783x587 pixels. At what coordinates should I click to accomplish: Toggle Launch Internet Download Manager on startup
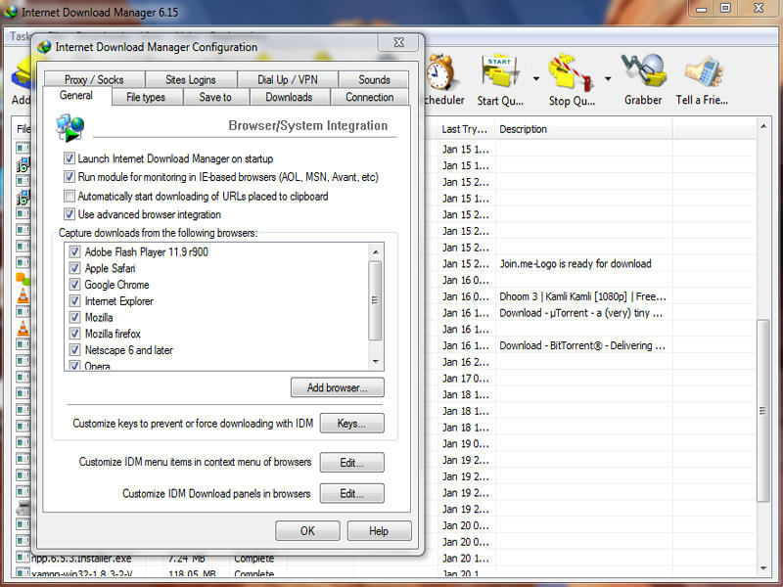point(69,158)
